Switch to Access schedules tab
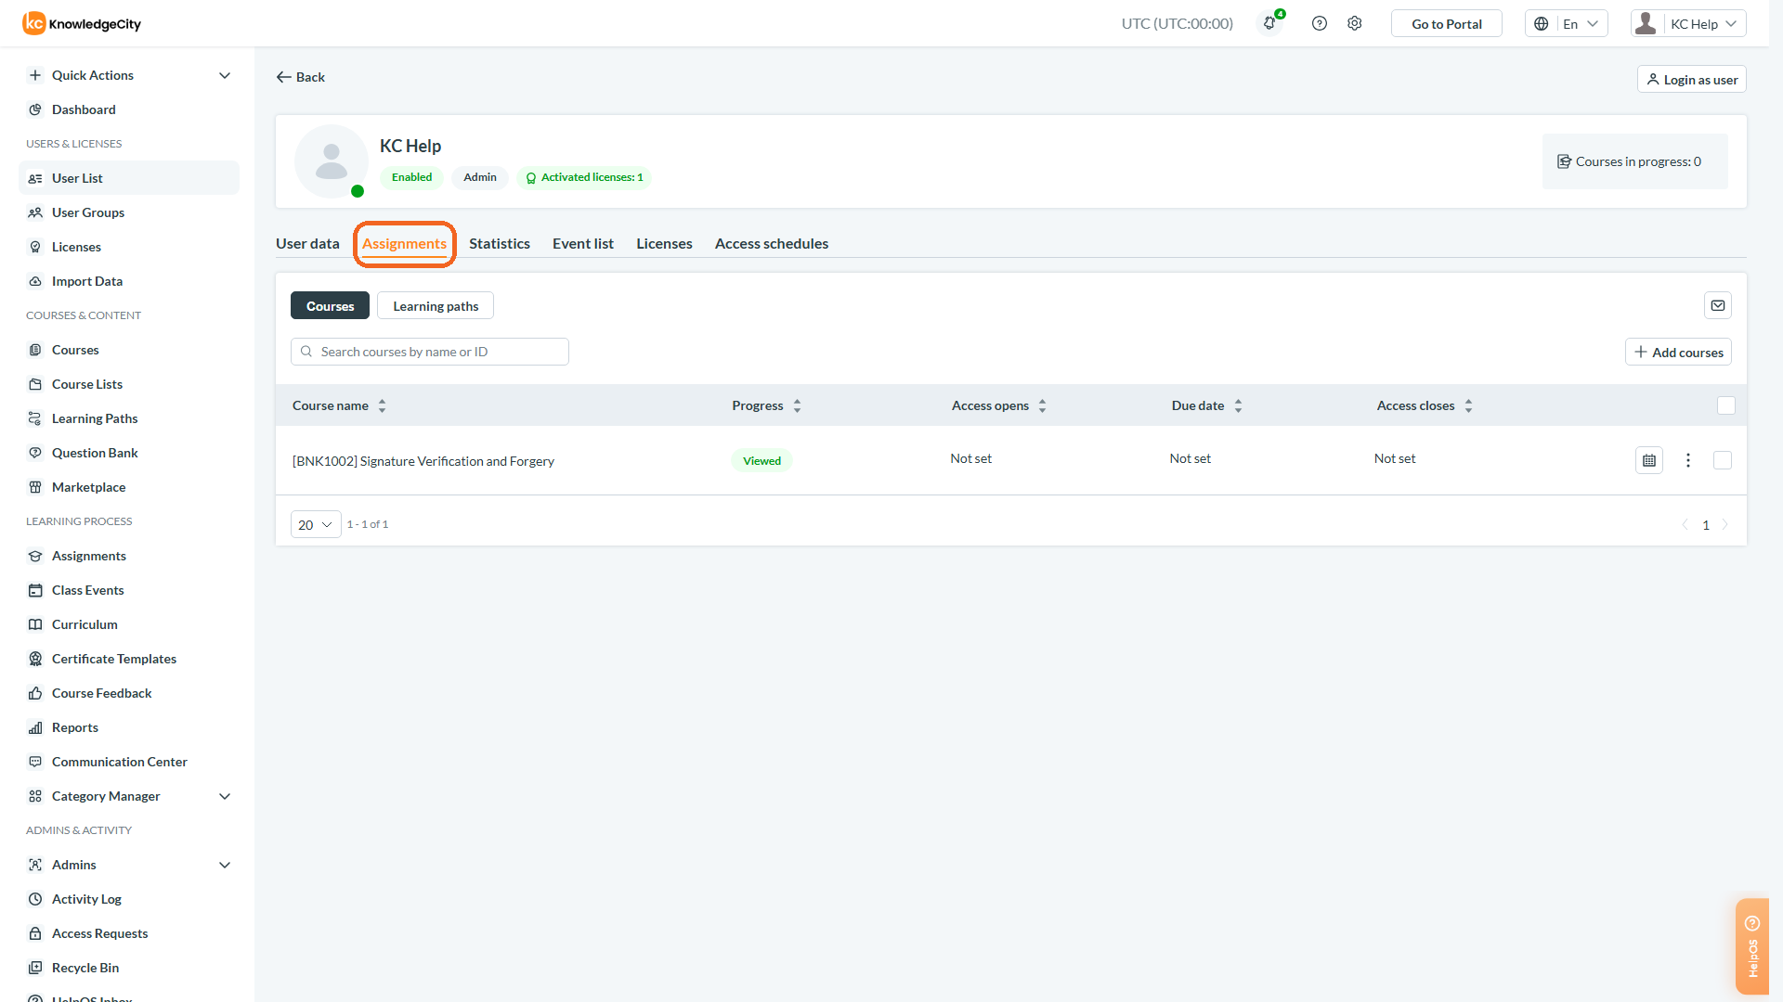The image size is (1783, 1002). point(772,243)
